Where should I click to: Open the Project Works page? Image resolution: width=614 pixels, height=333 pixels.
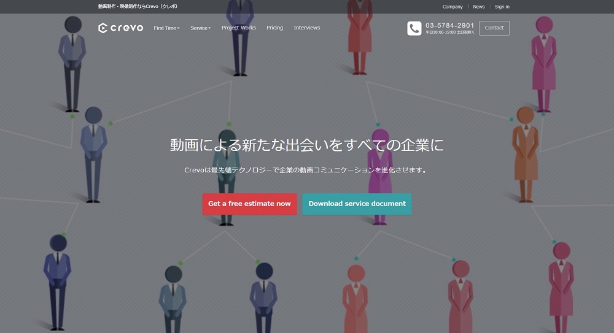point(238,28)
